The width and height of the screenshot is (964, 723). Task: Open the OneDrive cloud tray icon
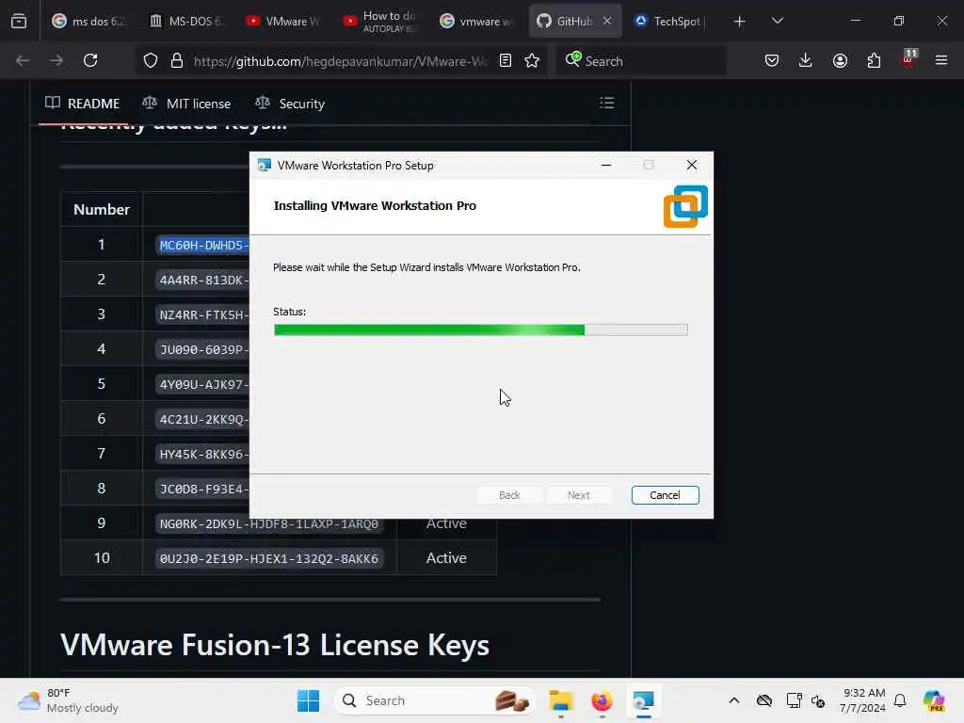pyautogui.click(x=764, y=700)
